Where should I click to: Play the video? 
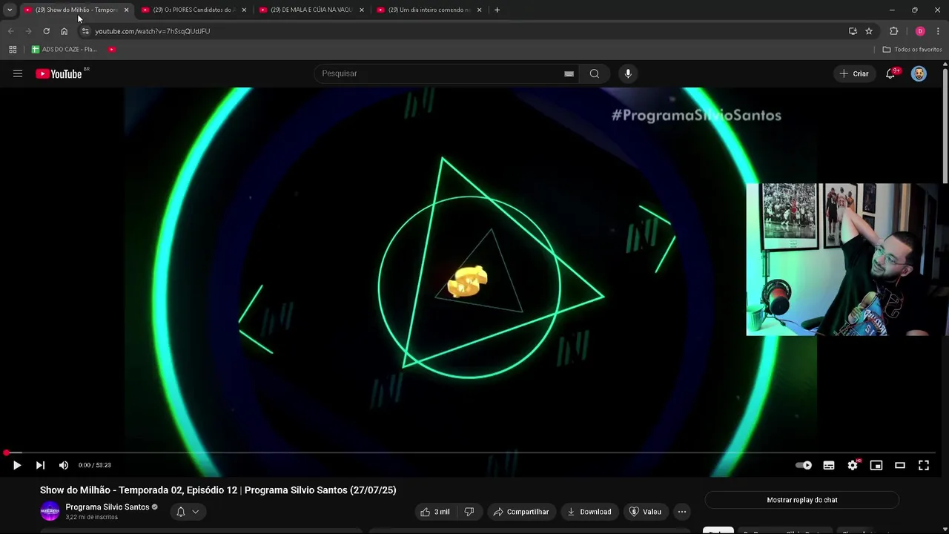pyautogui.click(x=16, y=465)
